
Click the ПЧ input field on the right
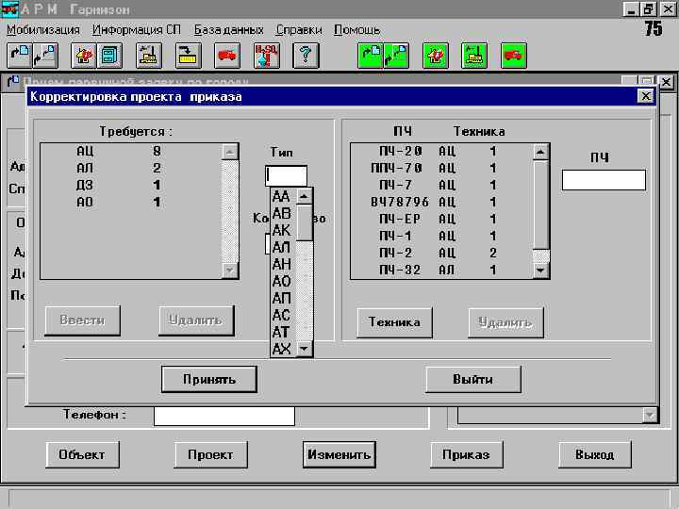[x=604, y=180]
